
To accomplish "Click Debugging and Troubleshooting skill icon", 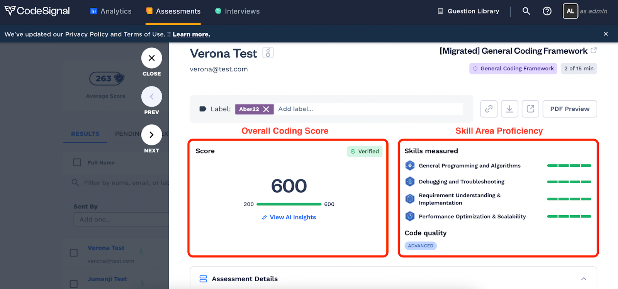I will pyautogui.click(x=410, y=181).
